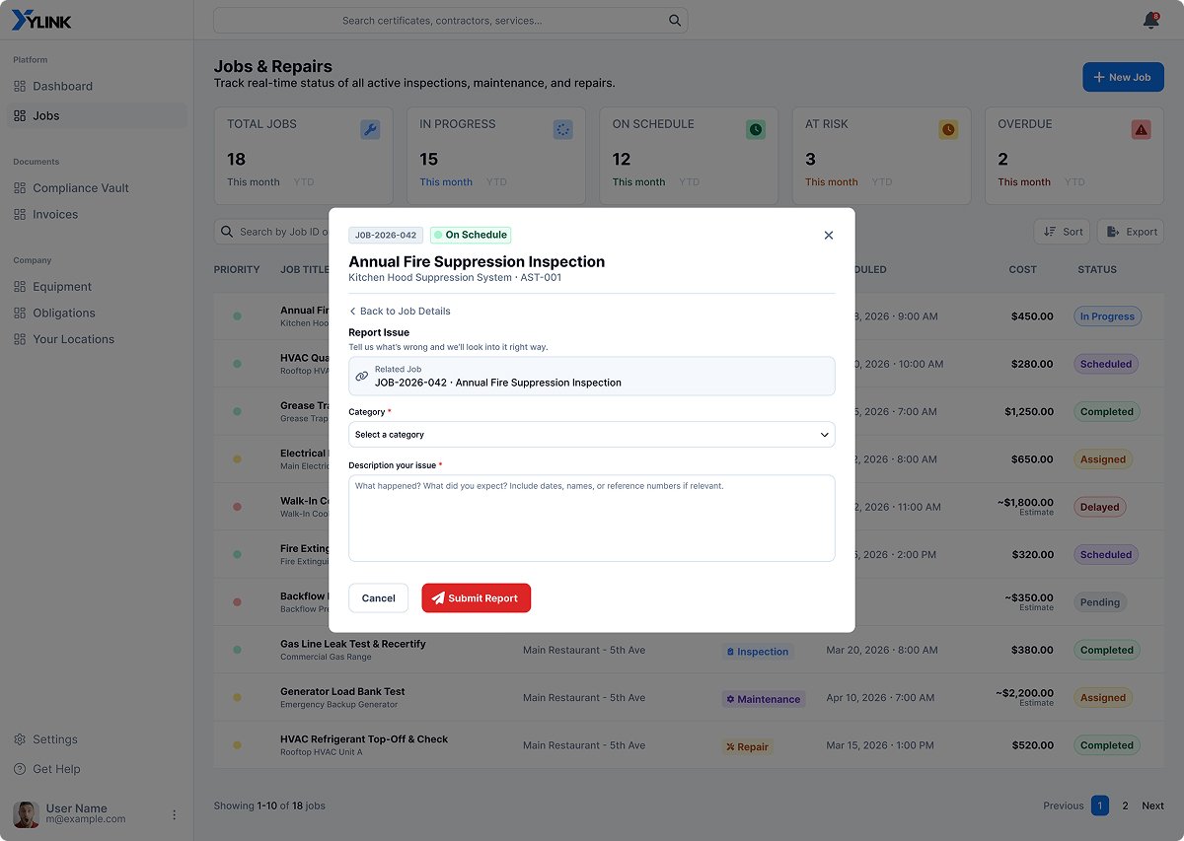Click the search magnifier icon in the top bar
Screen dimensions: 1184x841
point(675,21)
